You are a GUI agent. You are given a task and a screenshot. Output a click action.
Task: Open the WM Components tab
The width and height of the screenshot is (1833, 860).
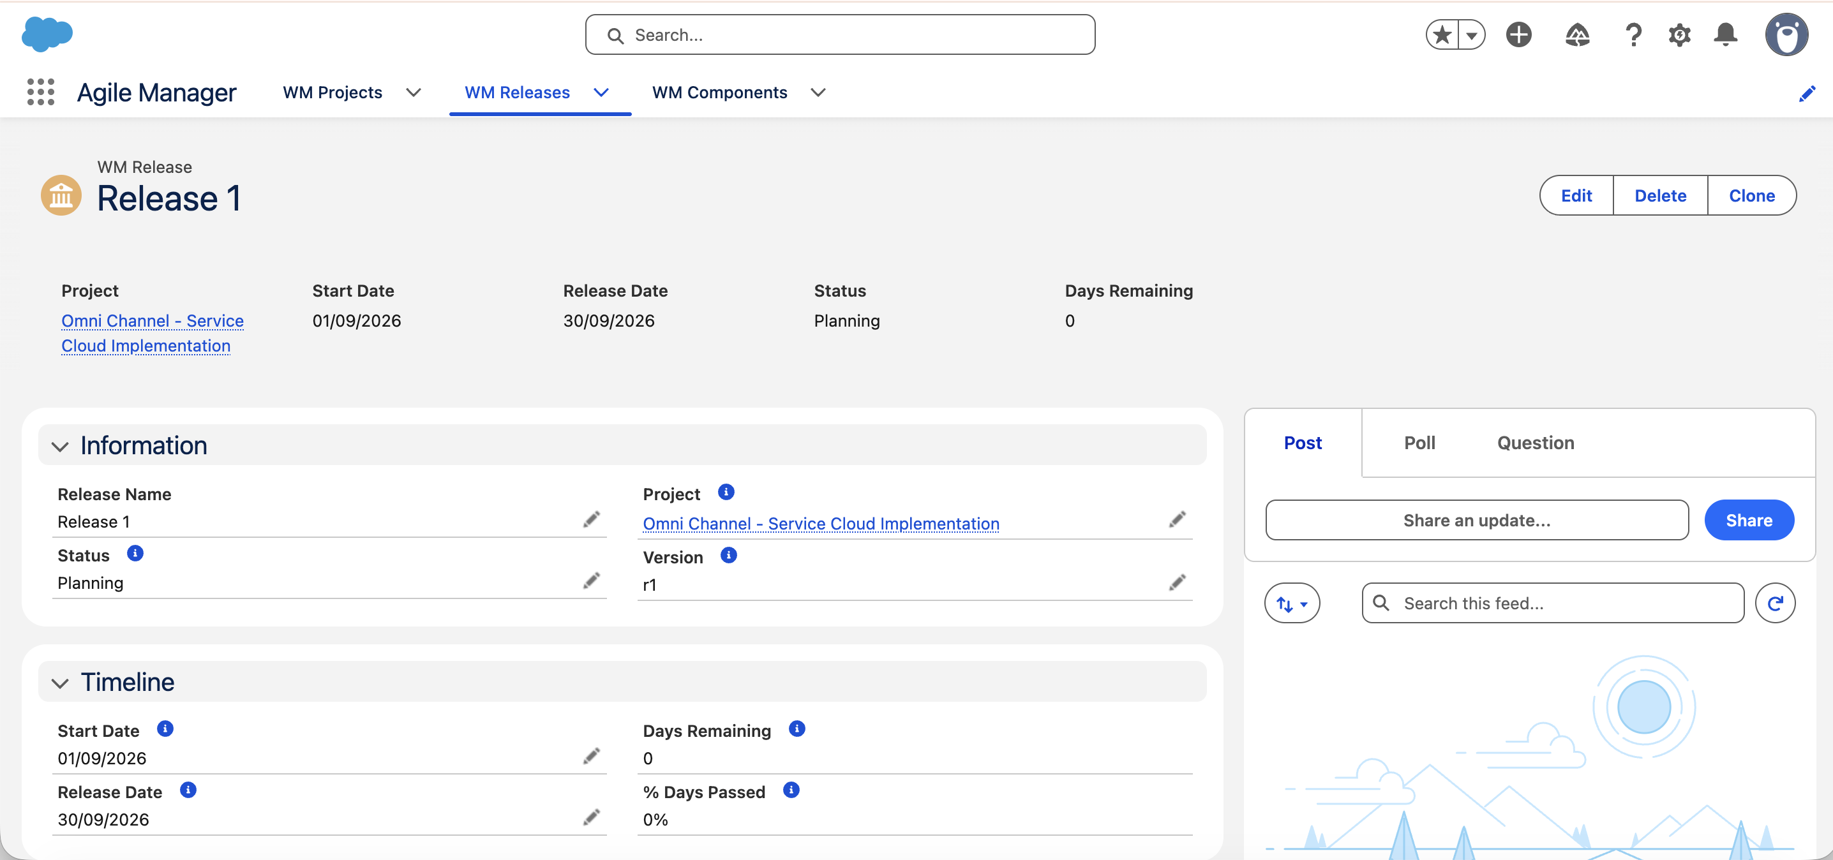pos(719,93)
